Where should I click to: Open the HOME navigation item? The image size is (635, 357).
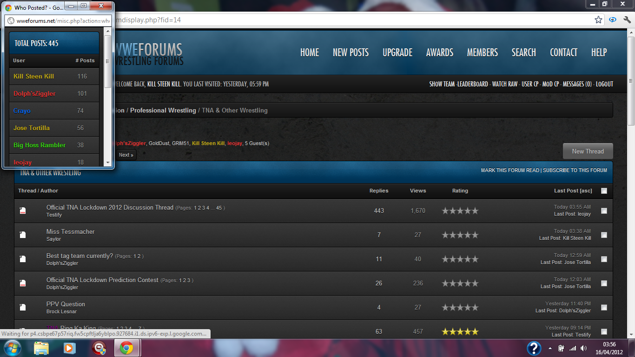[x=310, y=53]
